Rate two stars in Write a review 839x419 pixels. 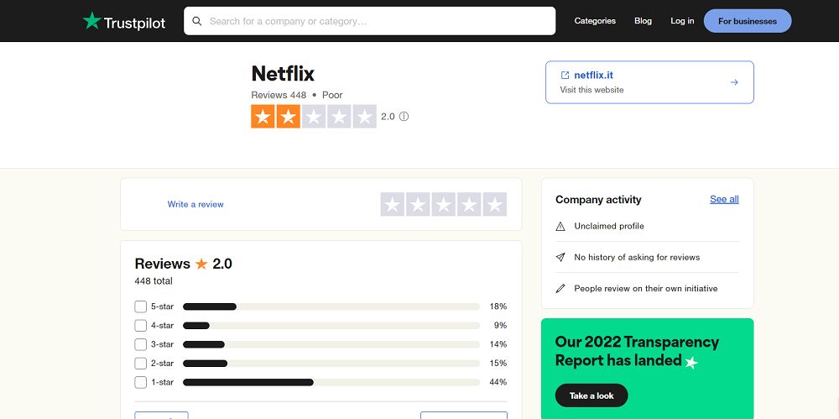point(418,204)
